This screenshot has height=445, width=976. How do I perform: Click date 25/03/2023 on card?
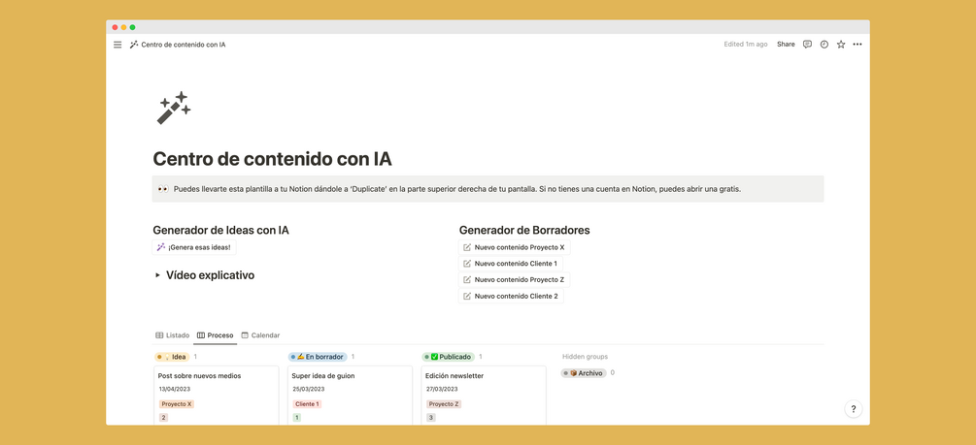coord(308,389)
